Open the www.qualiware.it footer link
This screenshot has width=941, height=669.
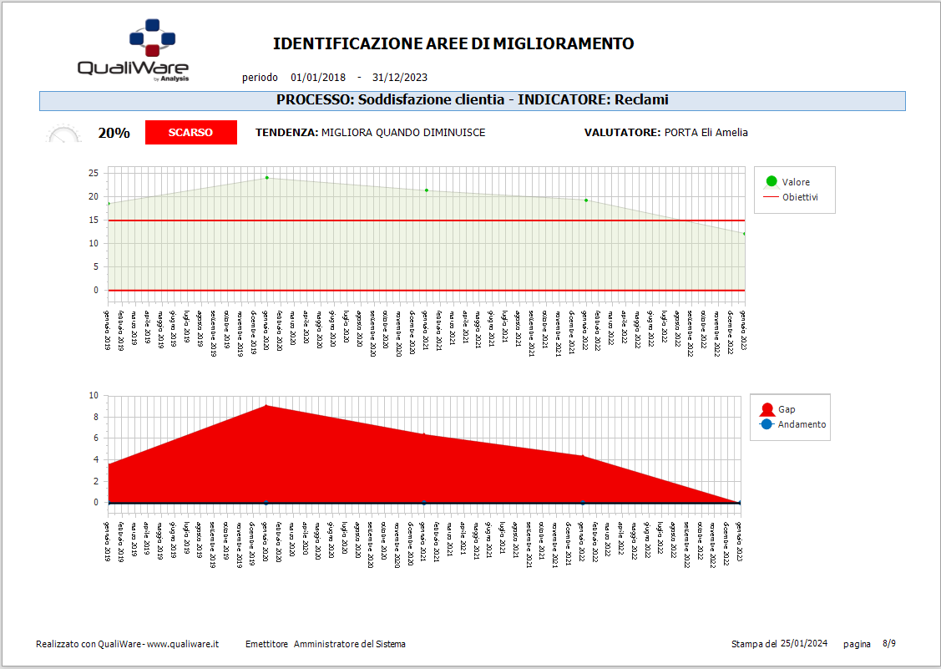pyautogui.click(x=183, y=644)
